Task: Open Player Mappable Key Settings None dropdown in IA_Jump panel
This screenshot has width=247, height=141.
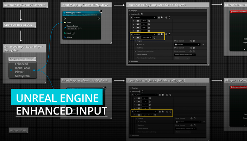Action: tap(181, 58)
